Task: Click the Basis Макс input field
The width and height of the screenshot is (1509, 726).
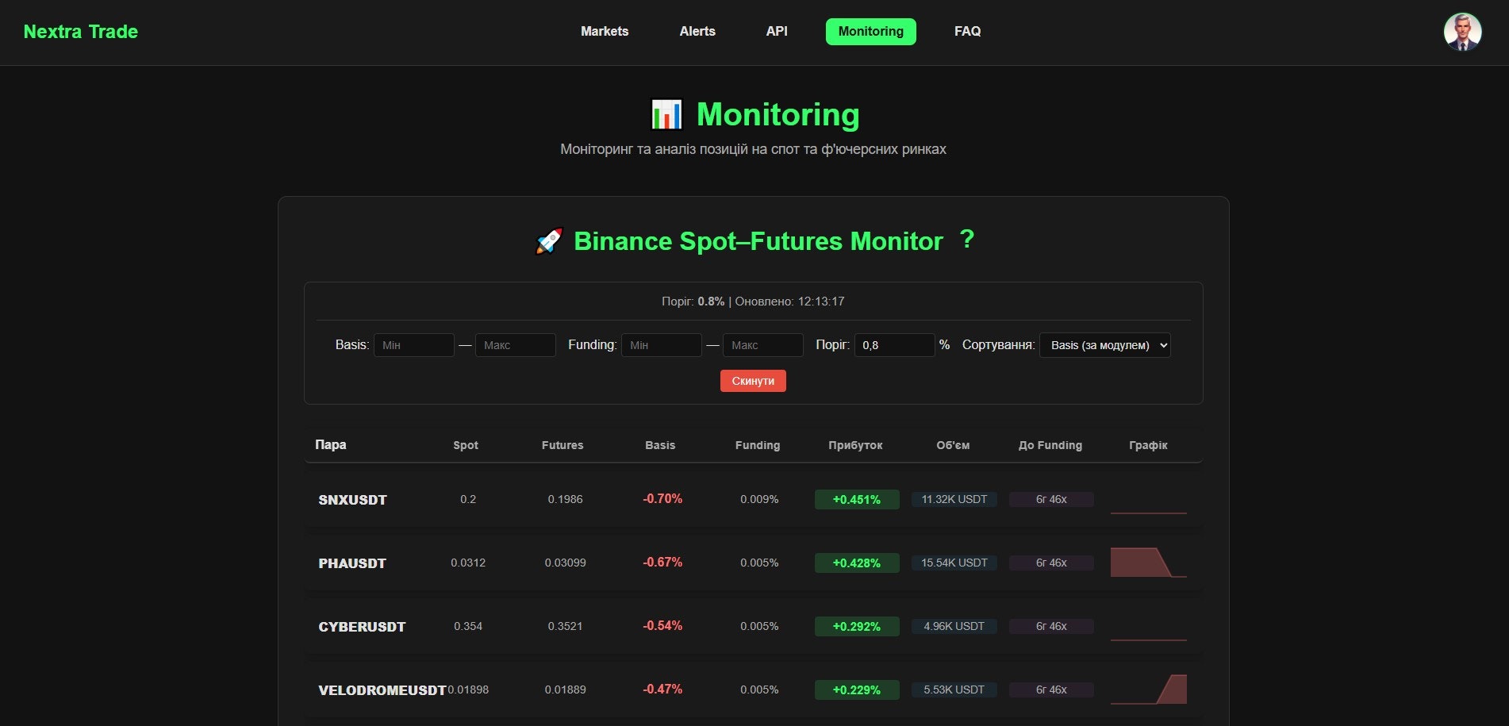Action: coord(516,345)
